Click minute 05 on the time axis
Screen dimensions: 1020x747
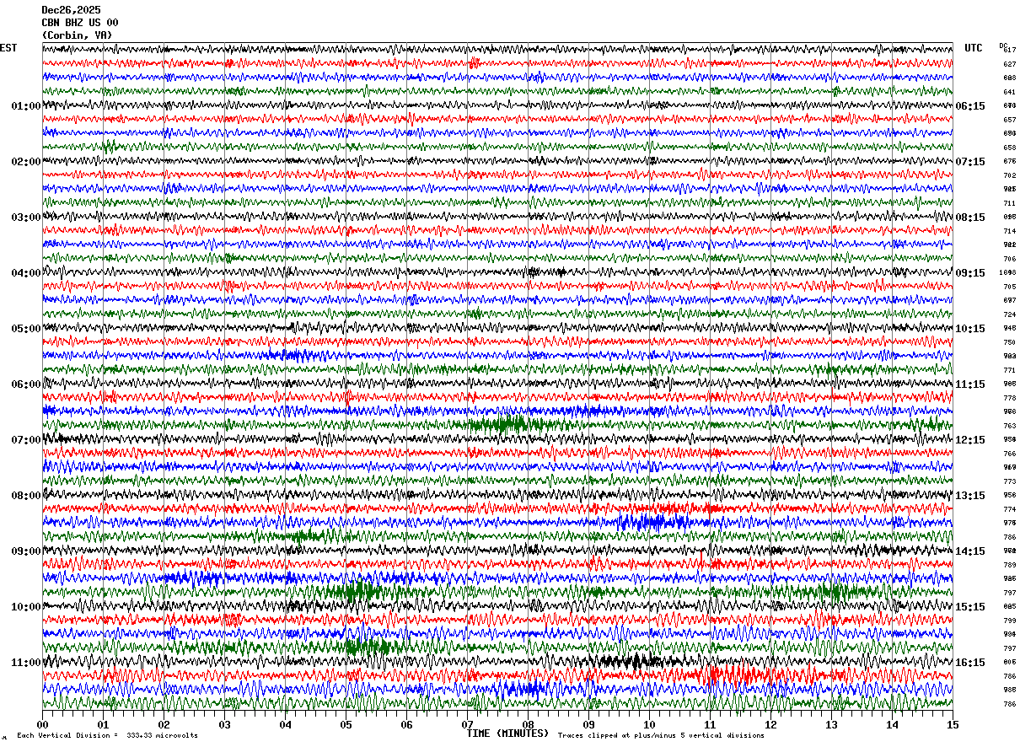[x=346, y=724]
